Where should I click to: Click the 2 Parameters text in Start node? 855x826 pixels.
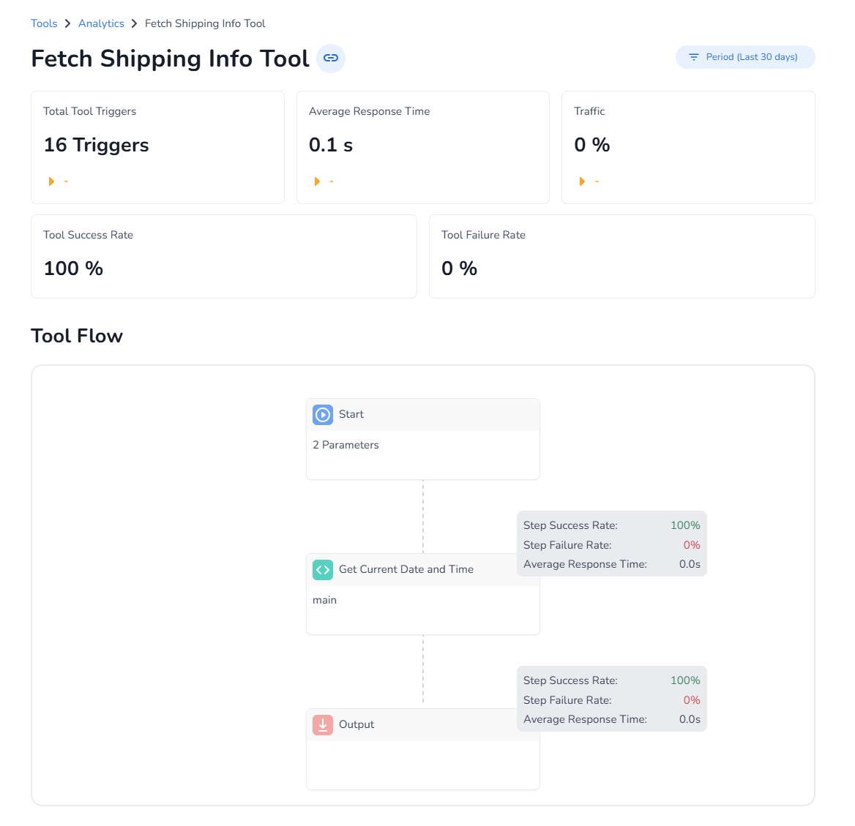346,445
